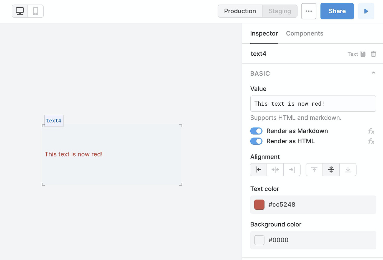The width and height of the screenshot is (383, 260).
Task: Switch to mobile preview mode
Action: [x=35, y=11]
